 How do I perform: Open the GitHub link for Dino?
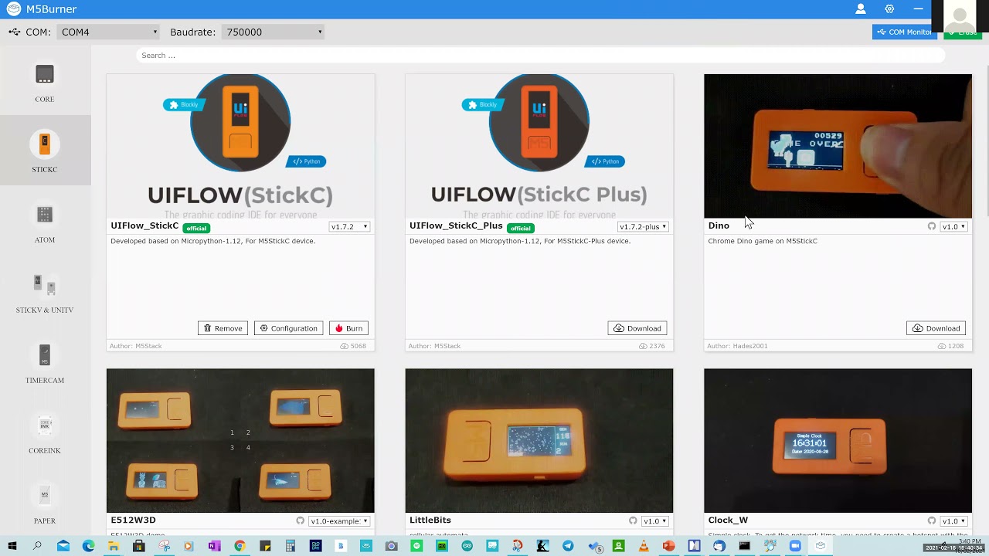pyautogui.click(x=932, y=226)
